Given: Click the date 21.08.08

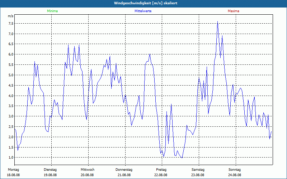Looking at the screenshot, I should pyautogui.click(x=124, y=175).
